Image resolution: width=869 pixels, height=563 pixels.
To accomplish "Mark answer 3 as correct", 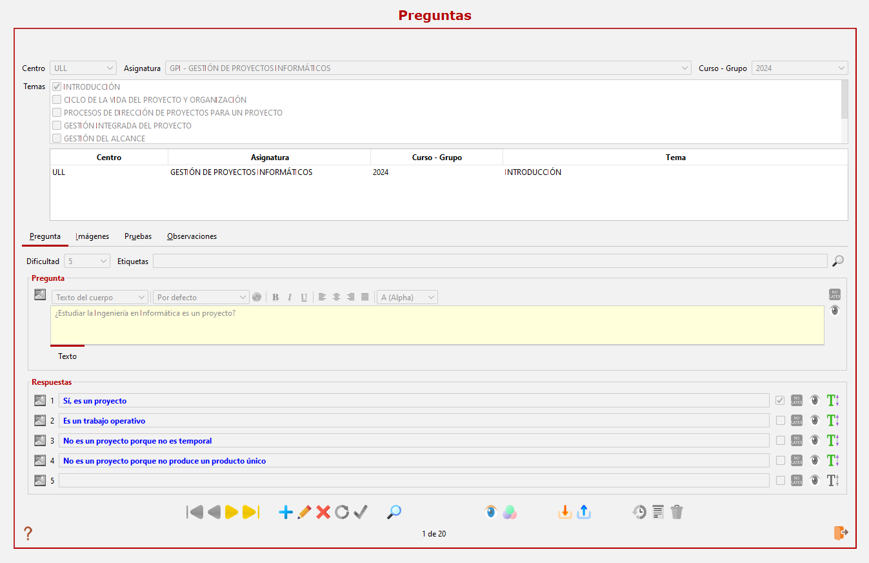I will point(781,440).
